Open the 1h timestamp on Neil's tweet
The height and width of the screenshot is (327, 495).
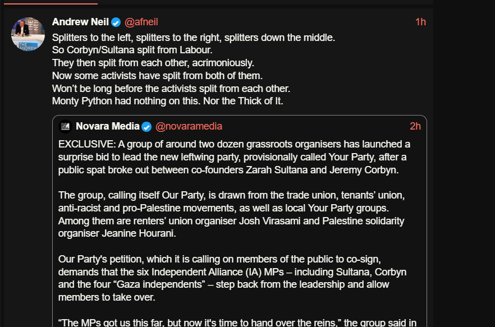click(420, 22)
